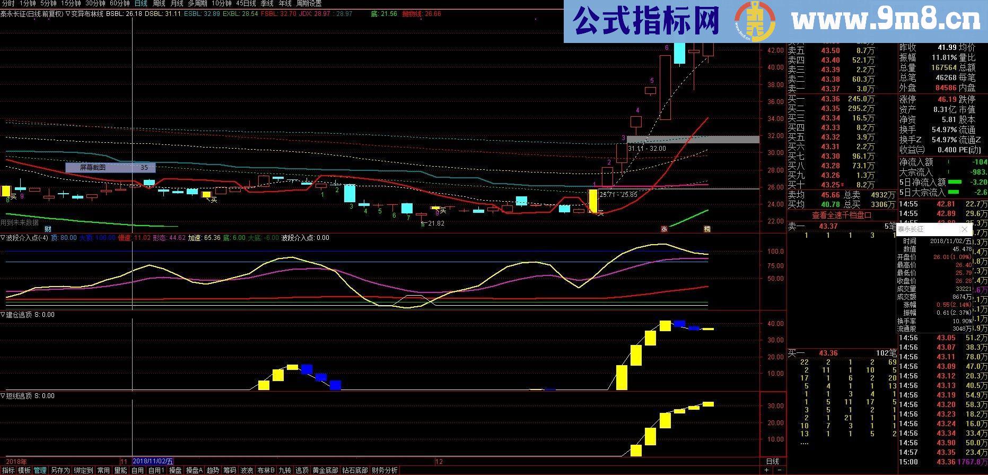Select the 30分钟 period tab
Screen dimensions: 988x475
pyautogui.click(x=95, y=4)
